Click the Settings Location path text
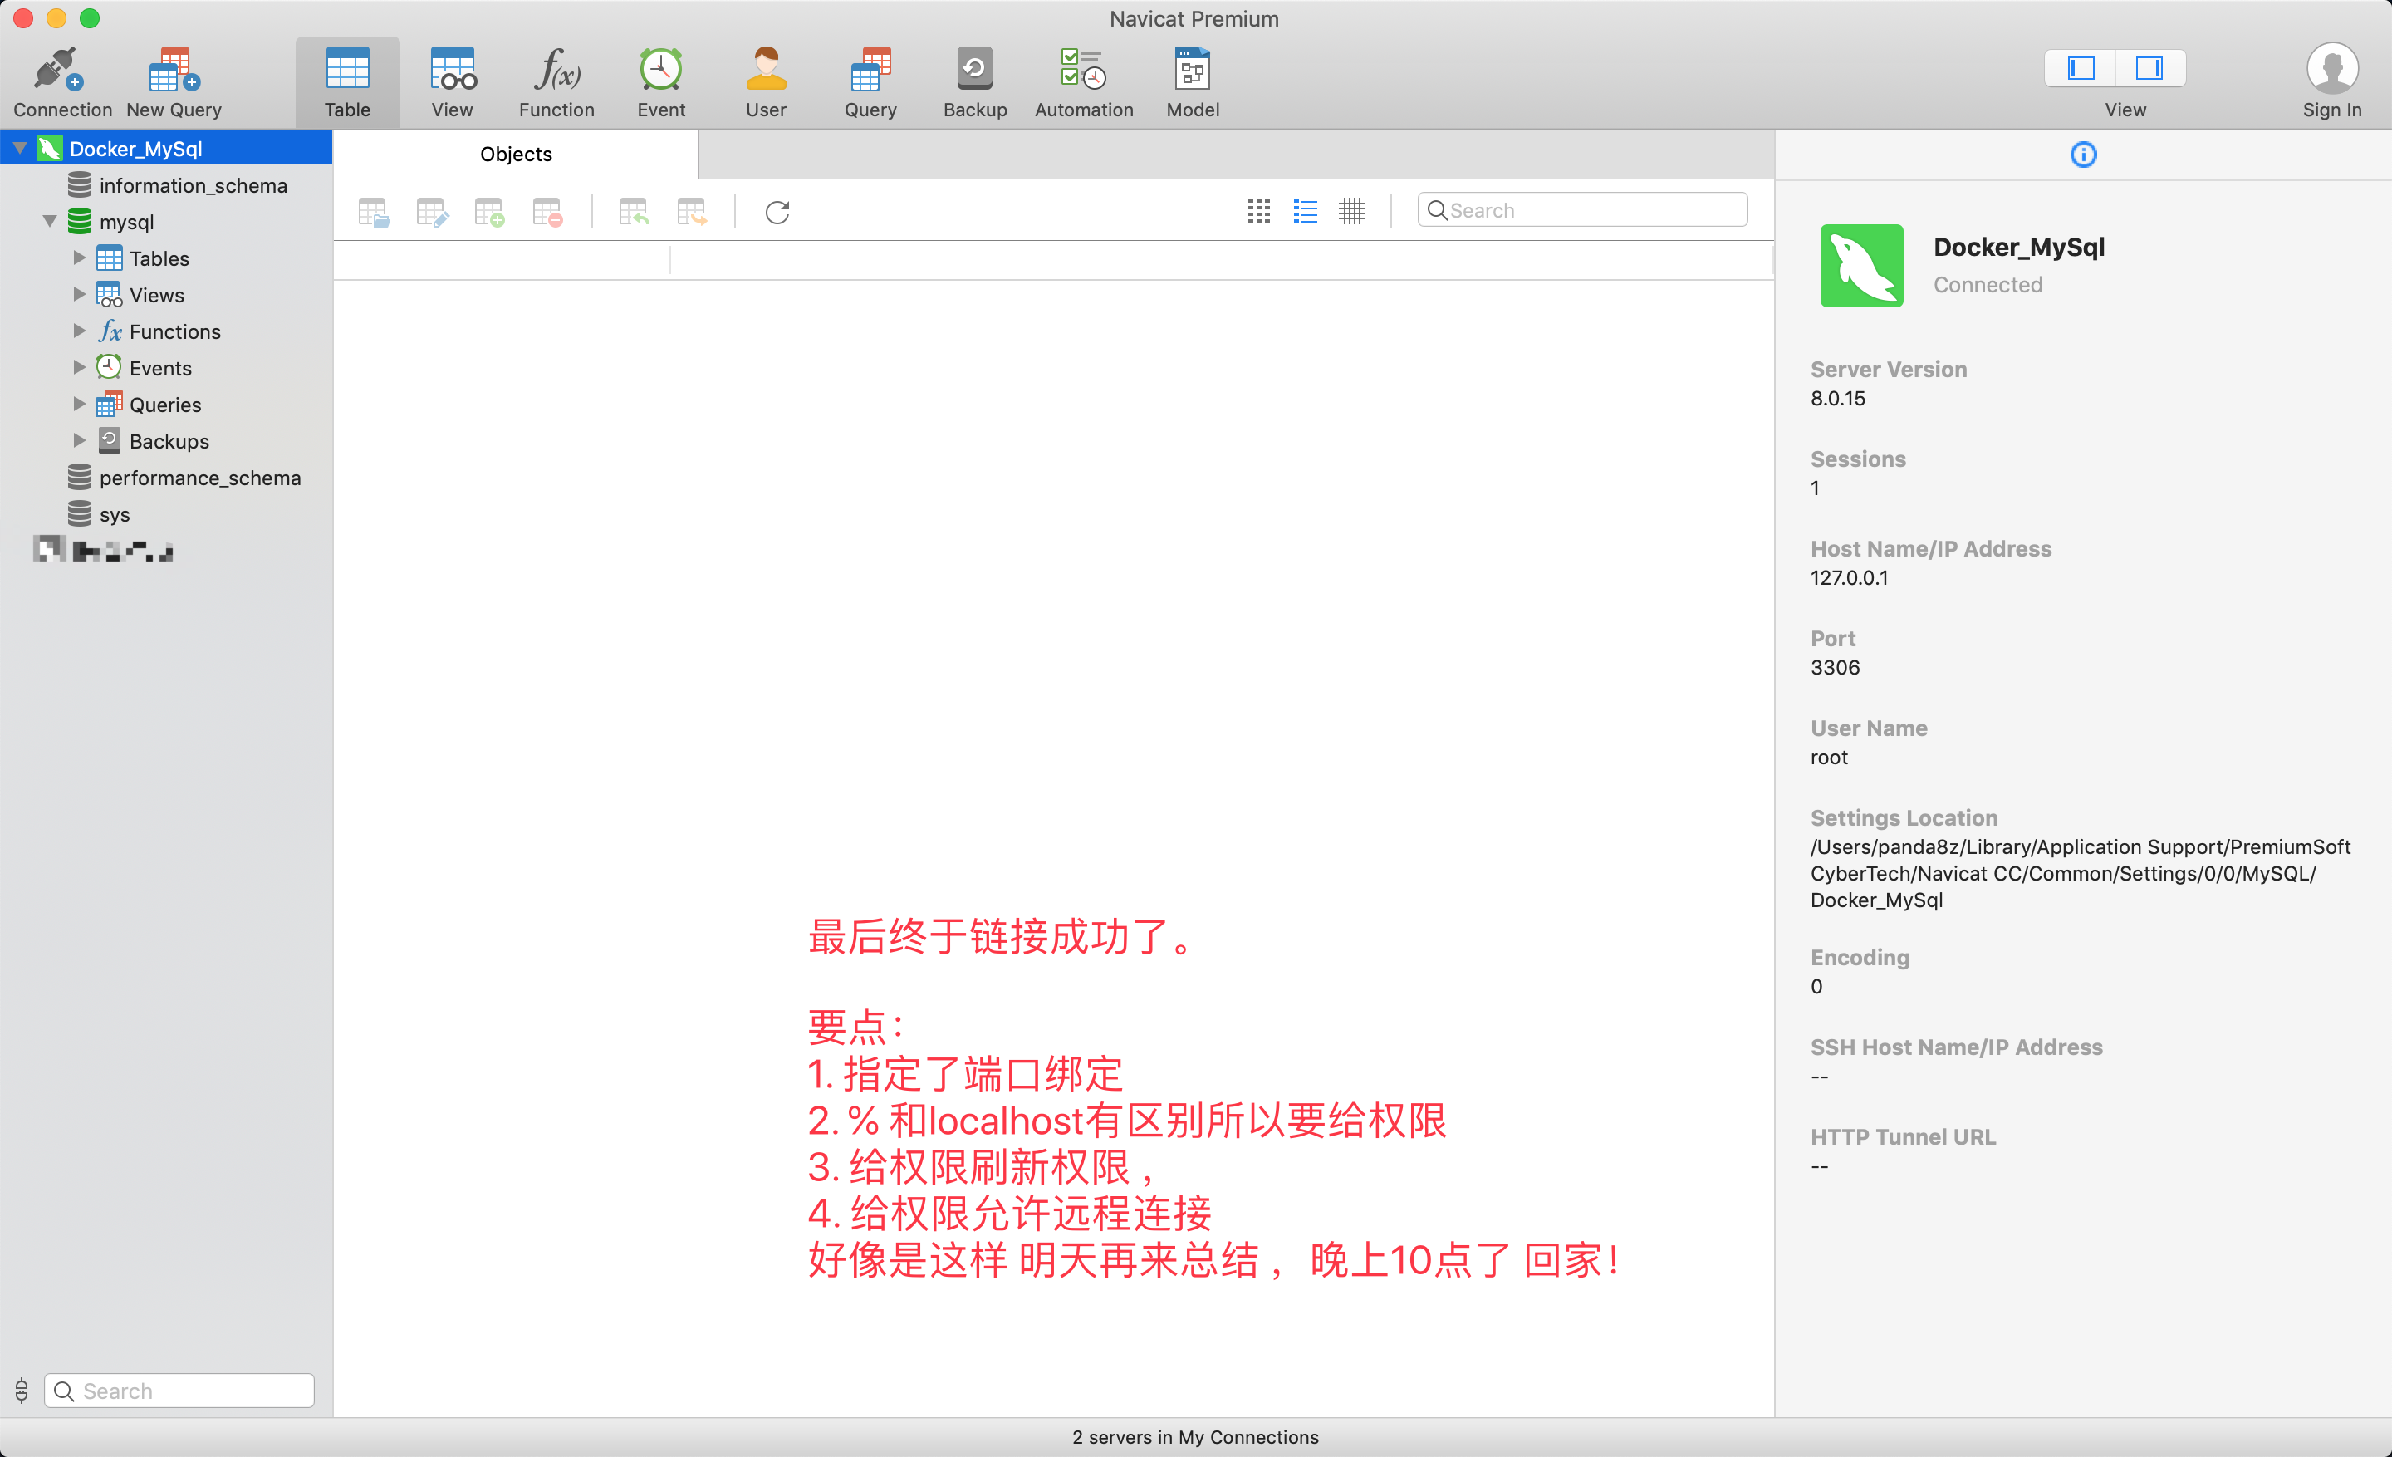Screen dimensions: 2392x1457 [2081, 874]
